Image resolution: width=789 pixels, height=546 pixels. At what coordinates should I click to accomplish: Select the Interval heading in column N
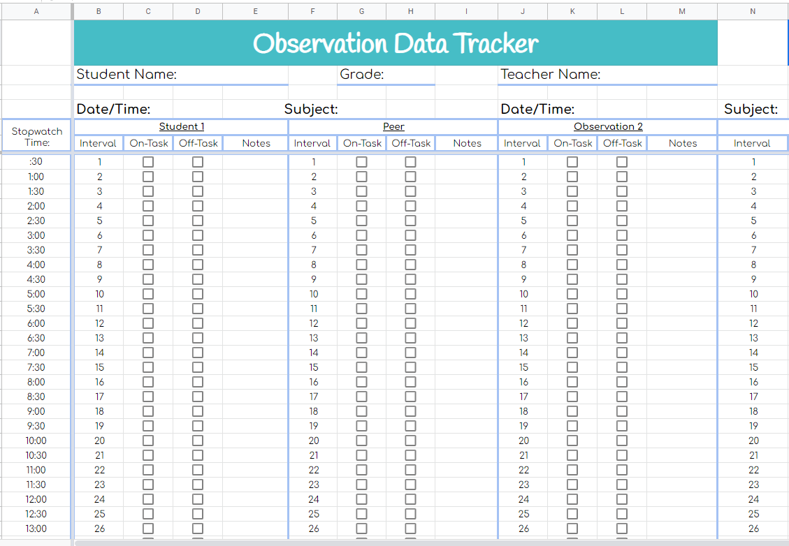tap(752, 143)
